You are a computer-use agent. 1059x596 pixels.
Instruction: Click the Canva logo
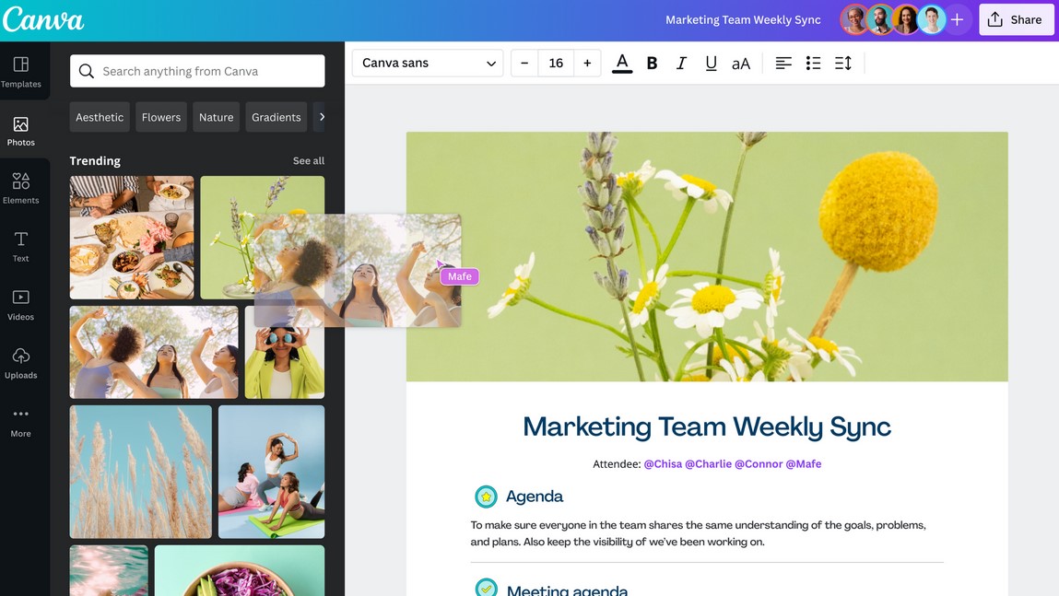coord(43,19)
